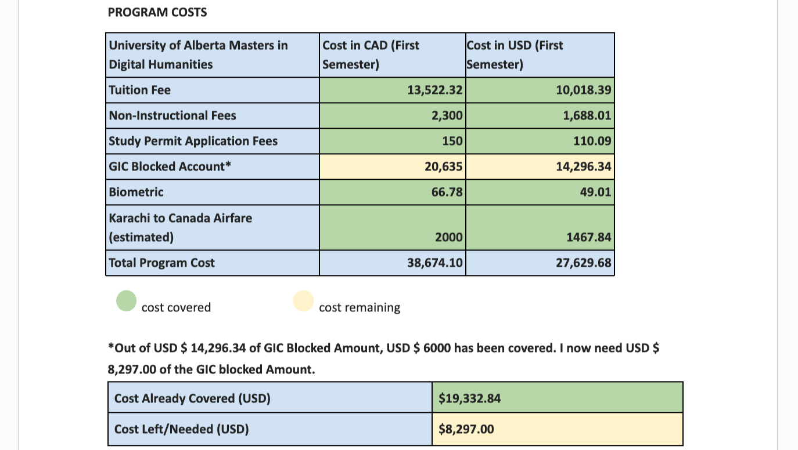Select the 27,629.68 total USD value
This screenshot has height=450, width=798.
point(584,263)
